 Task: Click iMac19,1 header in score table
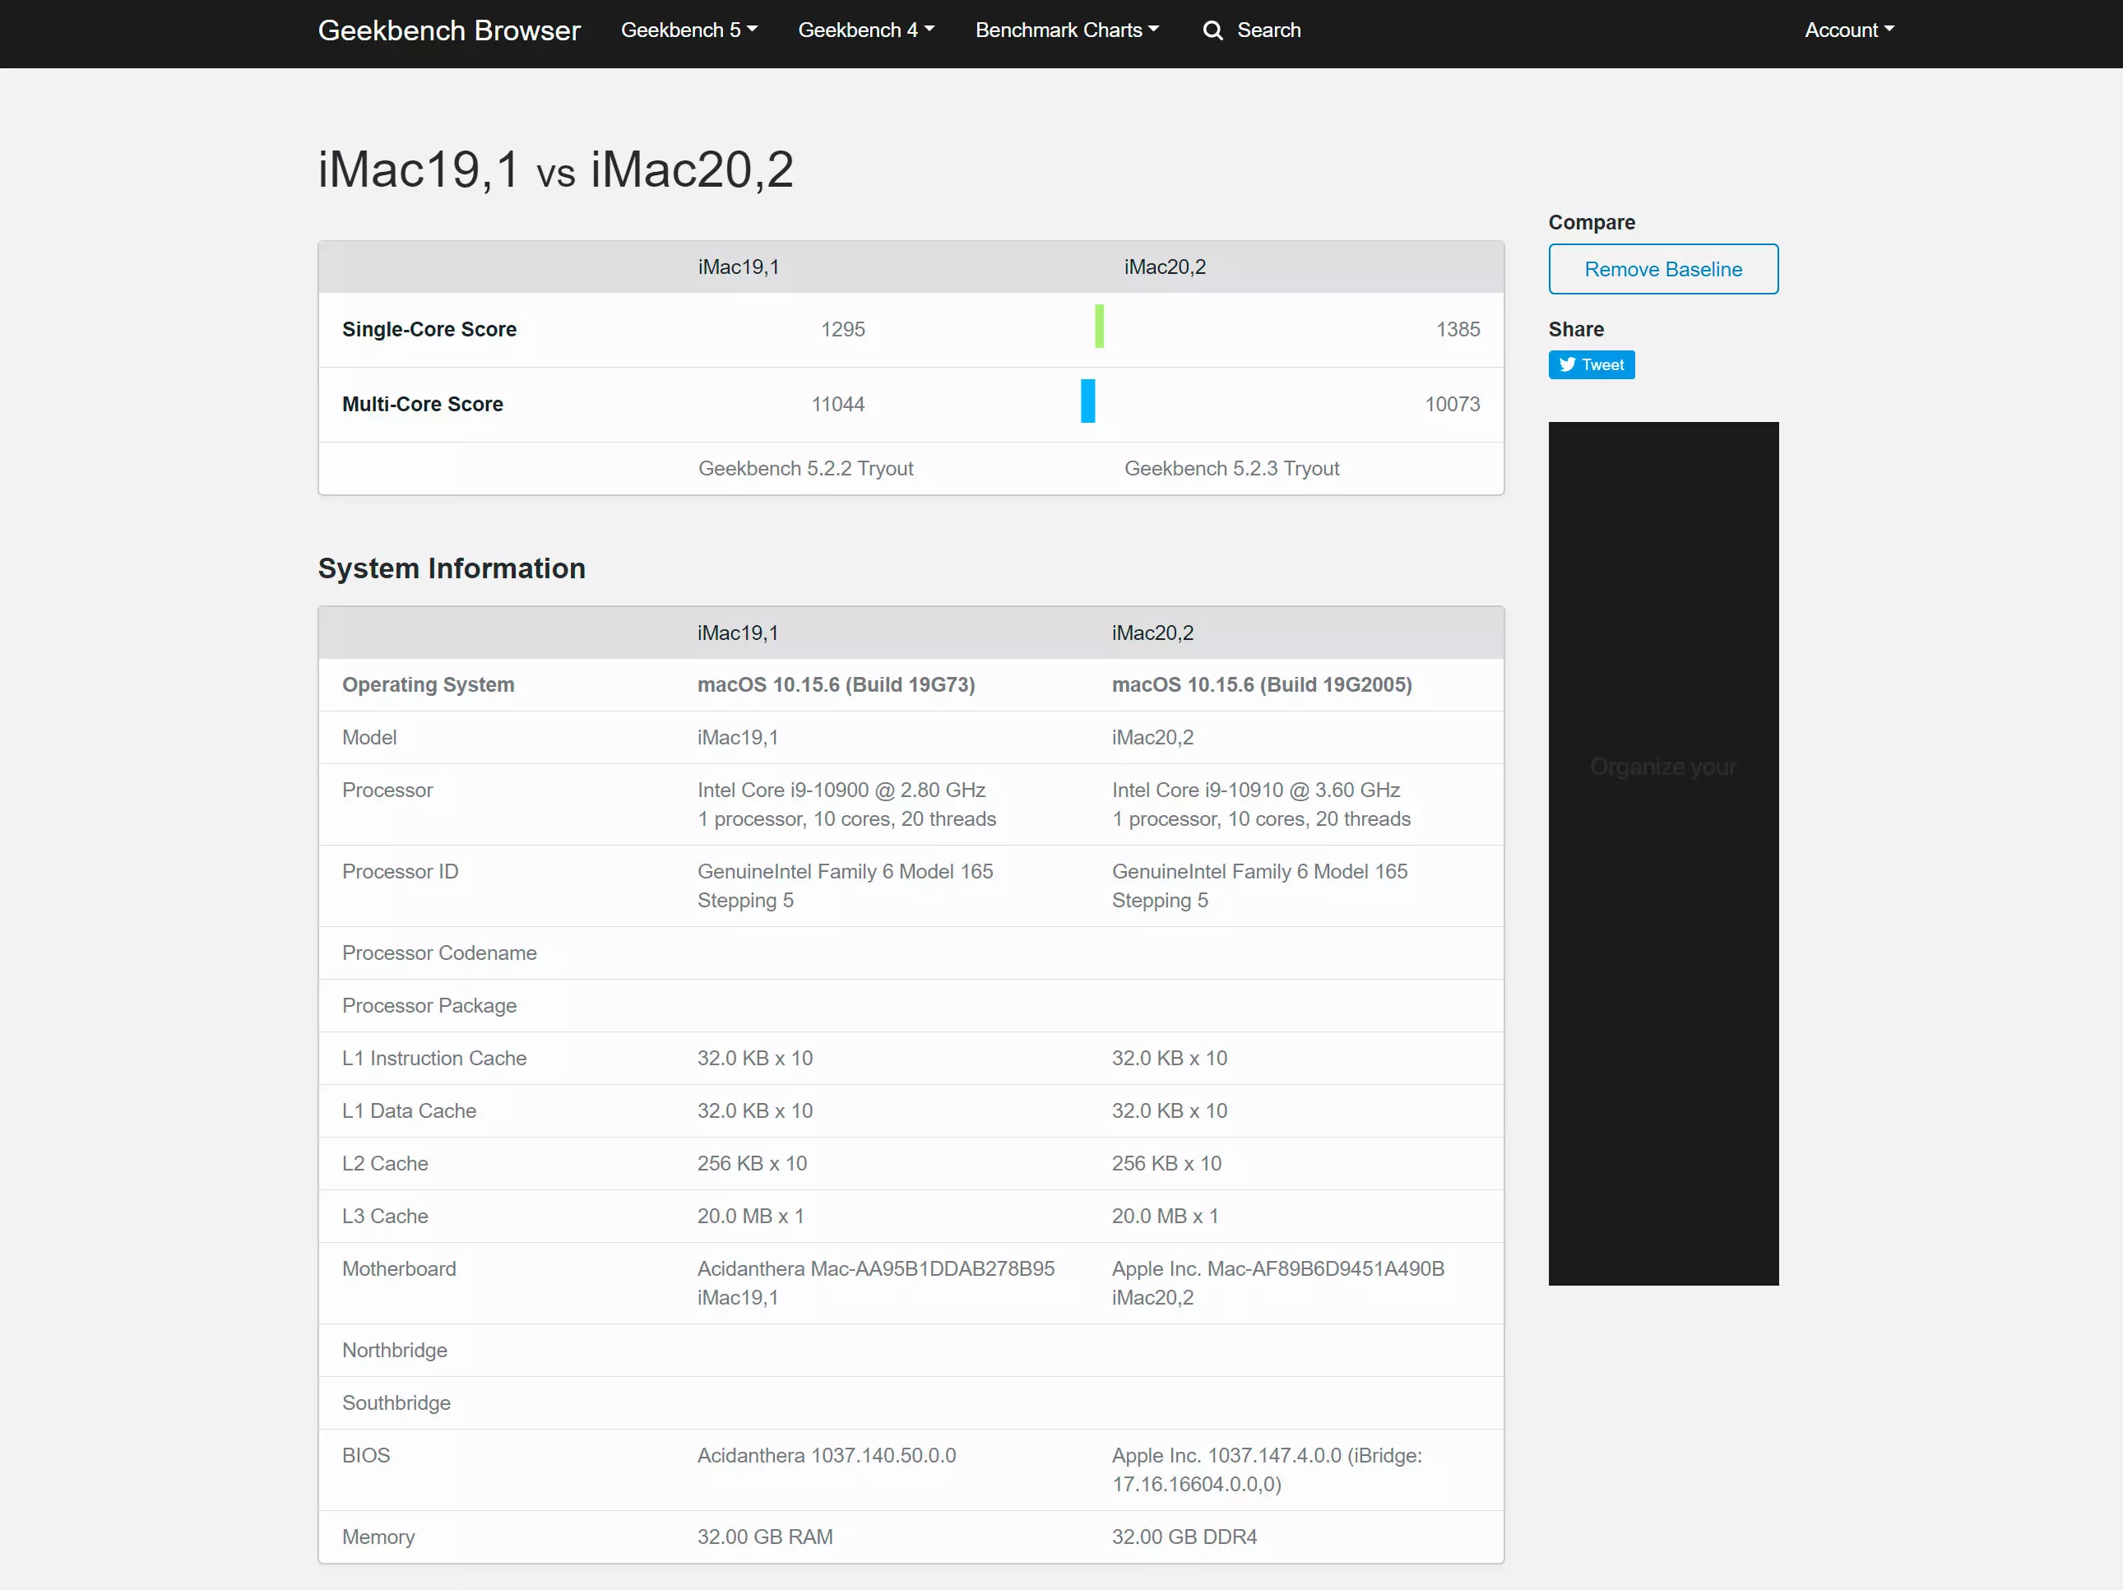[x=738, y=267]
